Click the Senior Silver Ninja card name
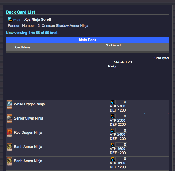Viewport: 175px width, 171px height. tap(29, 118)
